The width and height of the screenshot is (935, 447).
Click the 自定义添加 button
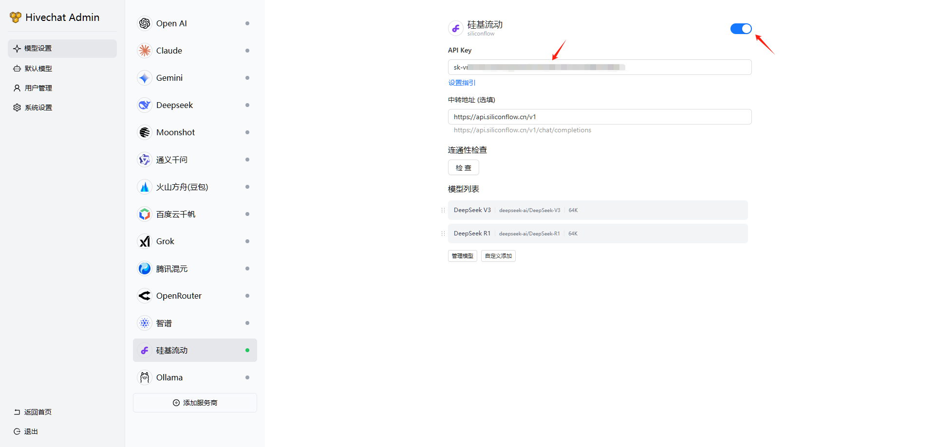498,256
